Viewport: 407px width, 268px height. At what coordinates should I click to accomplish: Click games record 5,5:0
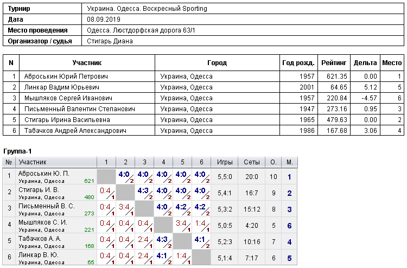[225, 177]
